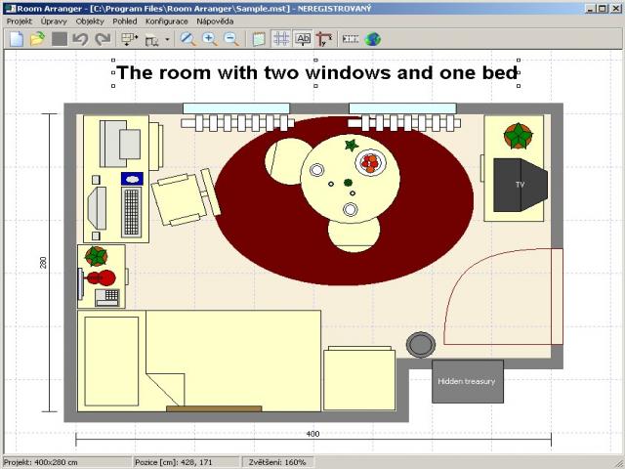Screen dimensions: 625x469
Task: Open the insert object dropdown button
Action: (x=129, y=39)
